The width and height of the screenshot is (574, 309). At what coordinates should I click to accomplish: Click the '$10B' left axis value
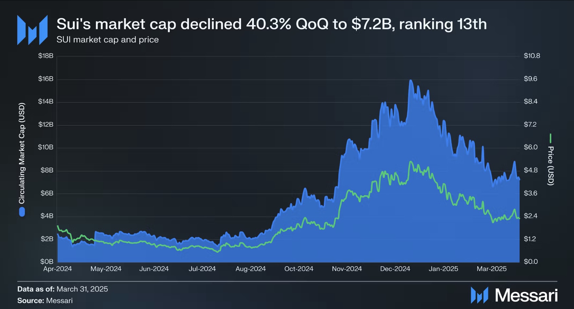pos(46,147)
